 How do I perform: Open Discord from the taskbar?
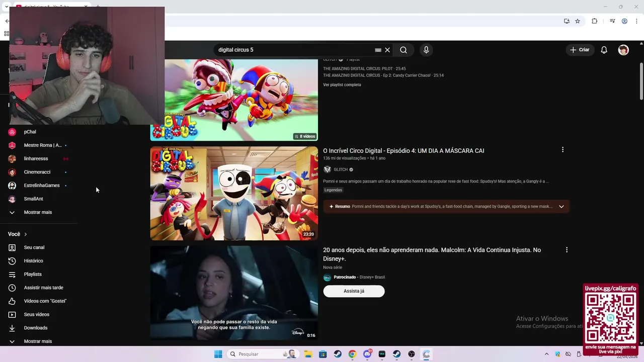(x=367, y=354)
